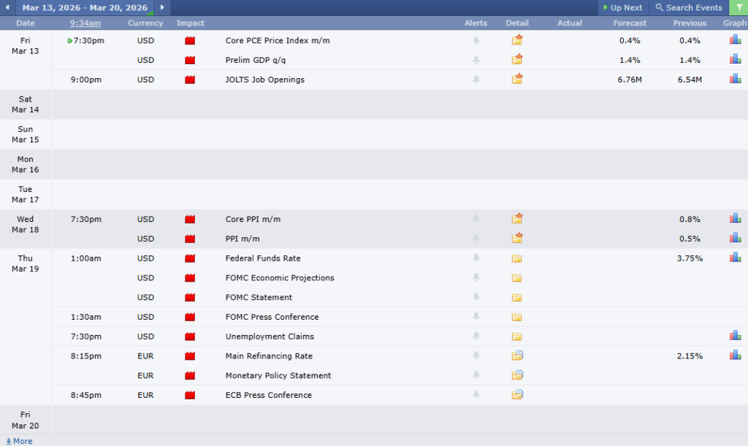Toggle alert bell for PPI m/m

pyautogui.click(x=476, y=238)
